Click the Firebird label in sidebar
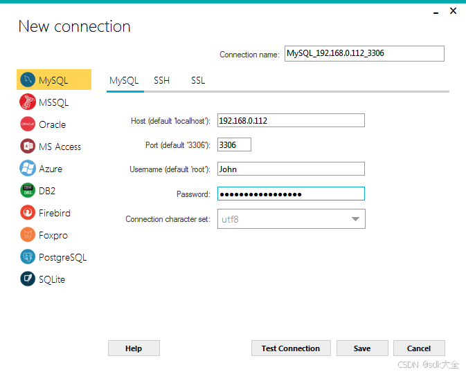 (x=55, y=213)
